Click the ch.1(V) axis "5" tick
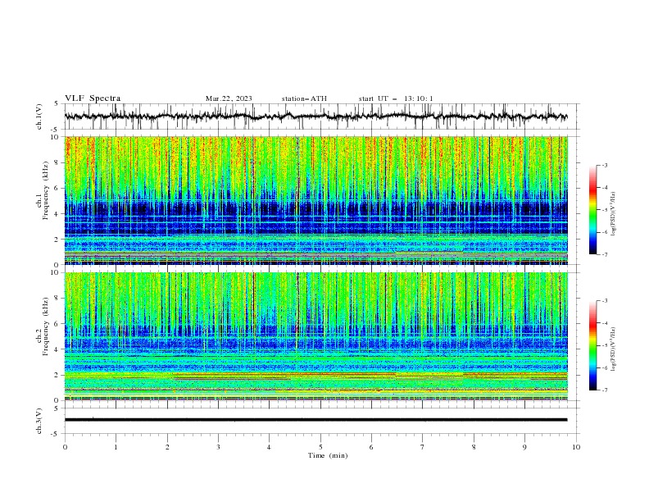The height and width of the screenshot is (502, 649). coord(56,104)
